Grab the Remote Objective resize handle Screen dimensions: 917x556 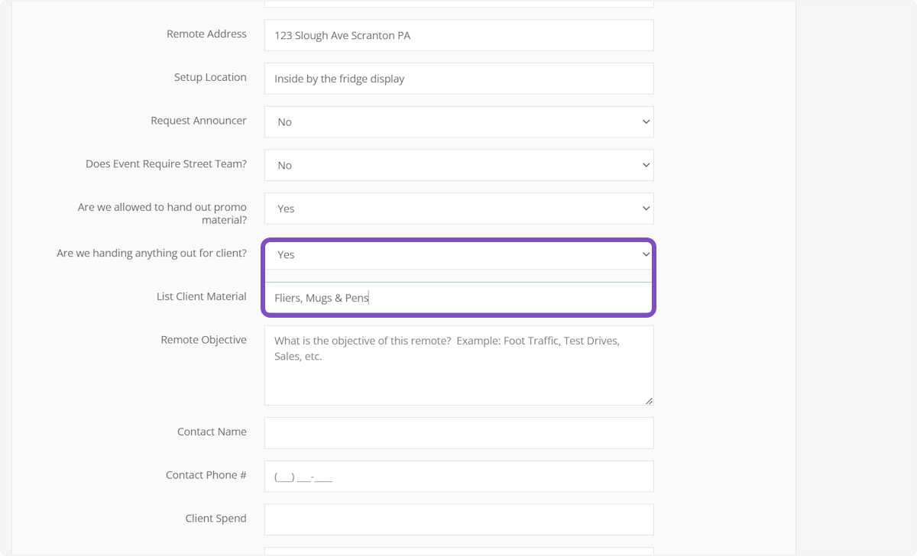tap(649, 400)
